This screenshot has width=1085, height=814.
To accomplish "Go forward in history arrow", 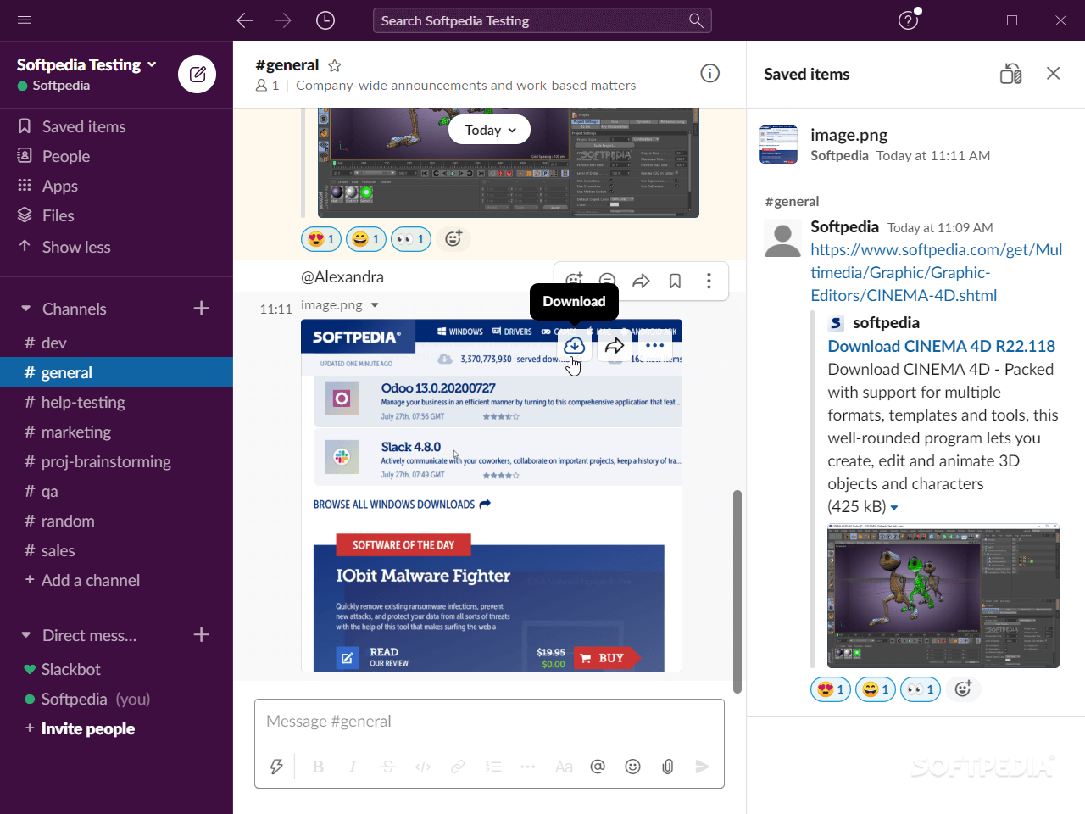I will click(283, 20).
